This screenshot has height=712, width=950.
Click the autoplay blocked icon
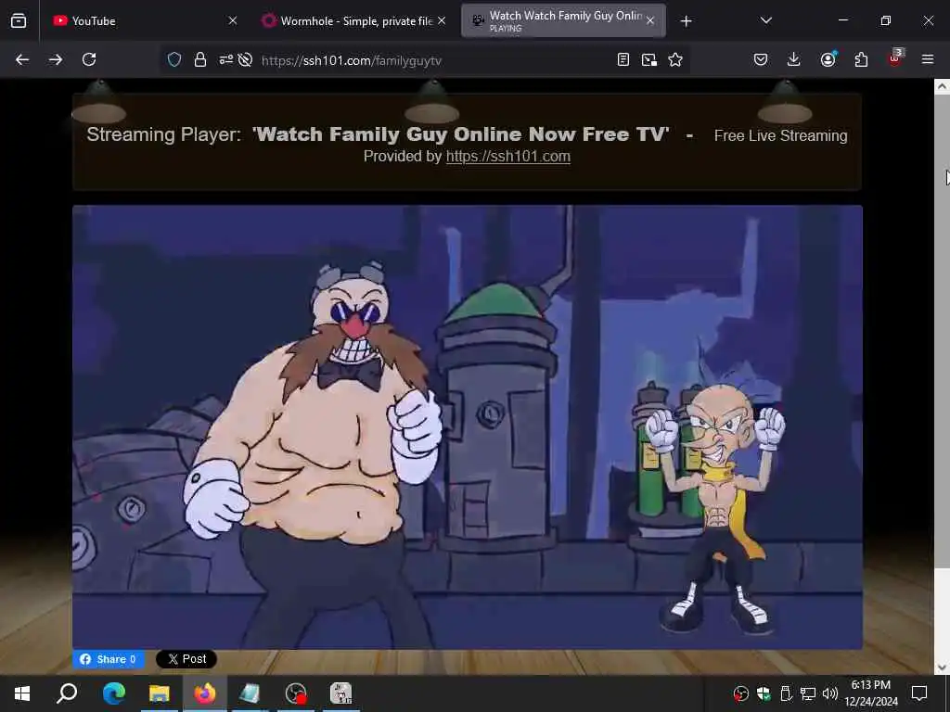click(x=245, y=59)
